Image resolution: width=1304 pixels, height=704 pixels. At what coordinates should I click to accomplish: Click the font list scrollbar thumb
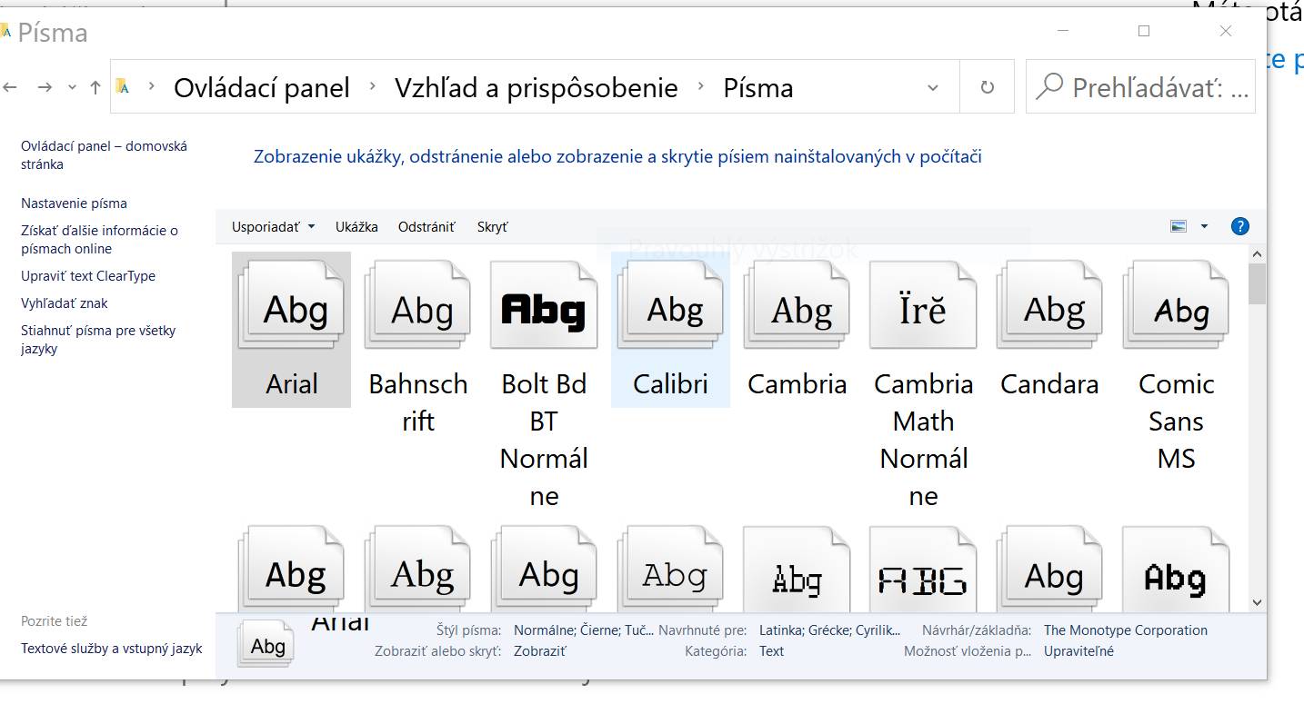tap(1258, 283)
